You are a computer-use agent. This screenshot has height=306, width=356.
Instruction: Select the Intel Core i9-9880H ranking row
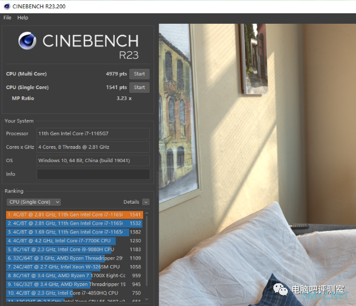[x=74, y=250]
